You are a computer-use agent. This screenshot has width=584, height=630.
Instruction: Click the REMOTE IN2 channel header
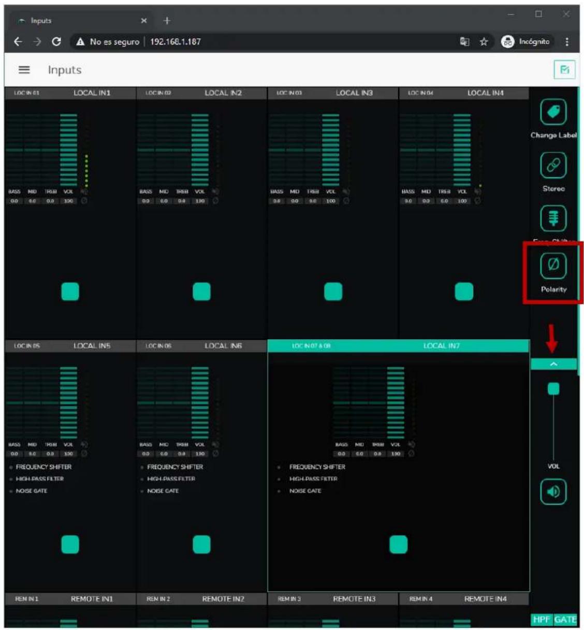(x=201, y=598)
